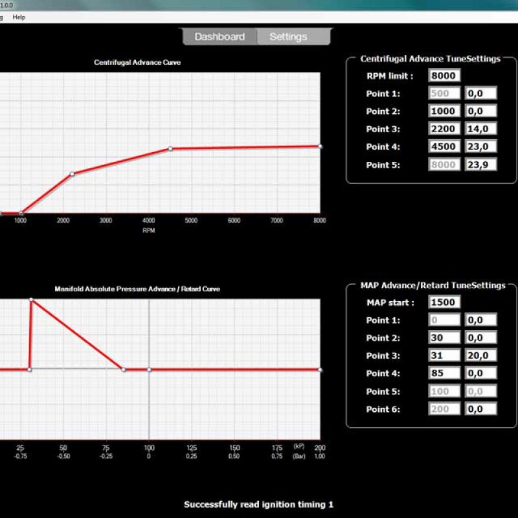
Task: Click MAP Point 3 advance value 20,0
Action: [x=480, y=355]
